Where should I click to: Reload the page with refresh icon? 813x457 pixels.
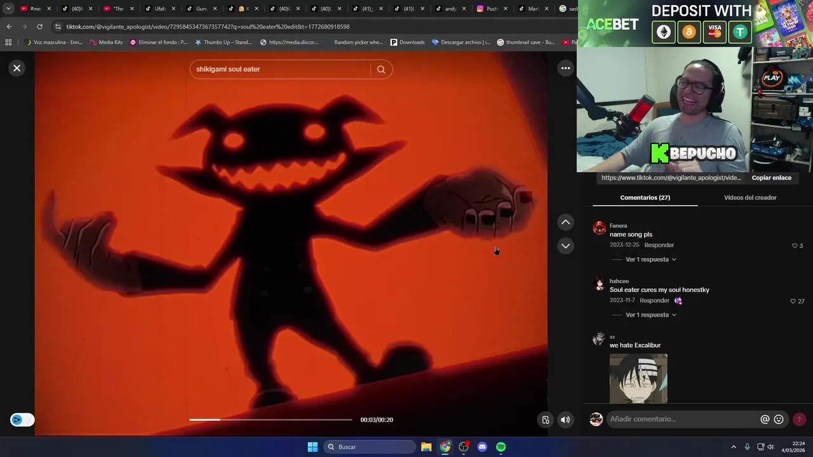39,27
